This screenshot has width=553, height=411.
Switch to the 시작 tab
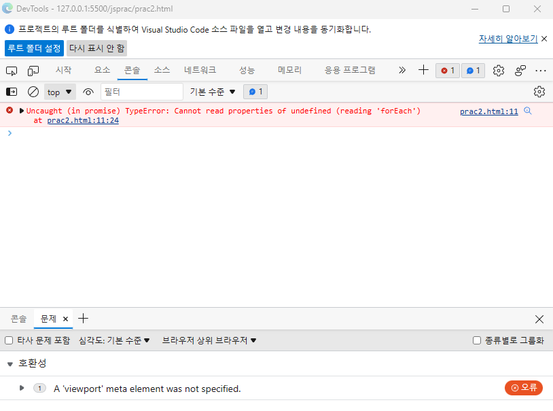pyautogui.click(x=63, y=70)
